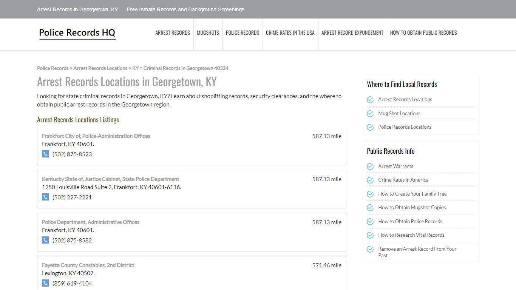Screen dimensions: 516x290
Task: Open Arrest Warrants info link
Action: (395, 167)
